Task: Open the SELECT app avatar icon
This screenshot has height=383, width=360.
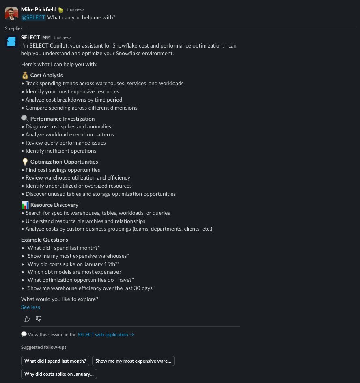Action: (11, 41)
